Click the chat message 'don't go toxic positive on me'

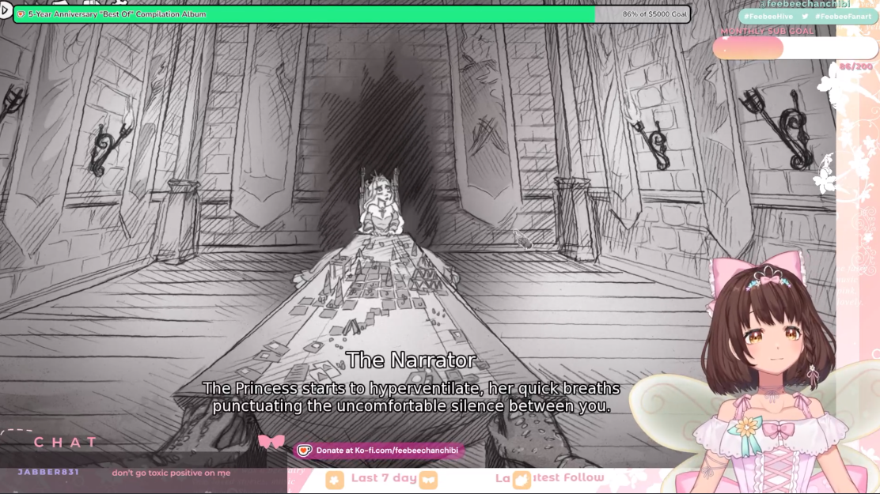[171, 473]
